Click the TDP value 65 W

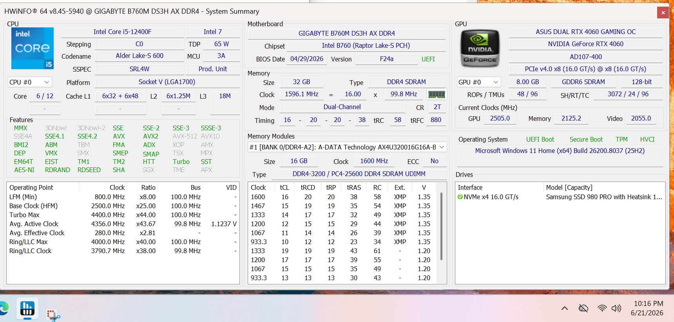point(221,44)
